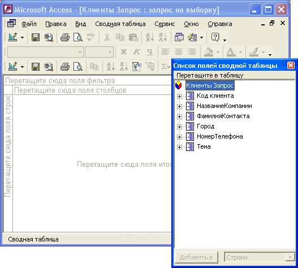Click the Database Window icon

[179, 37]
